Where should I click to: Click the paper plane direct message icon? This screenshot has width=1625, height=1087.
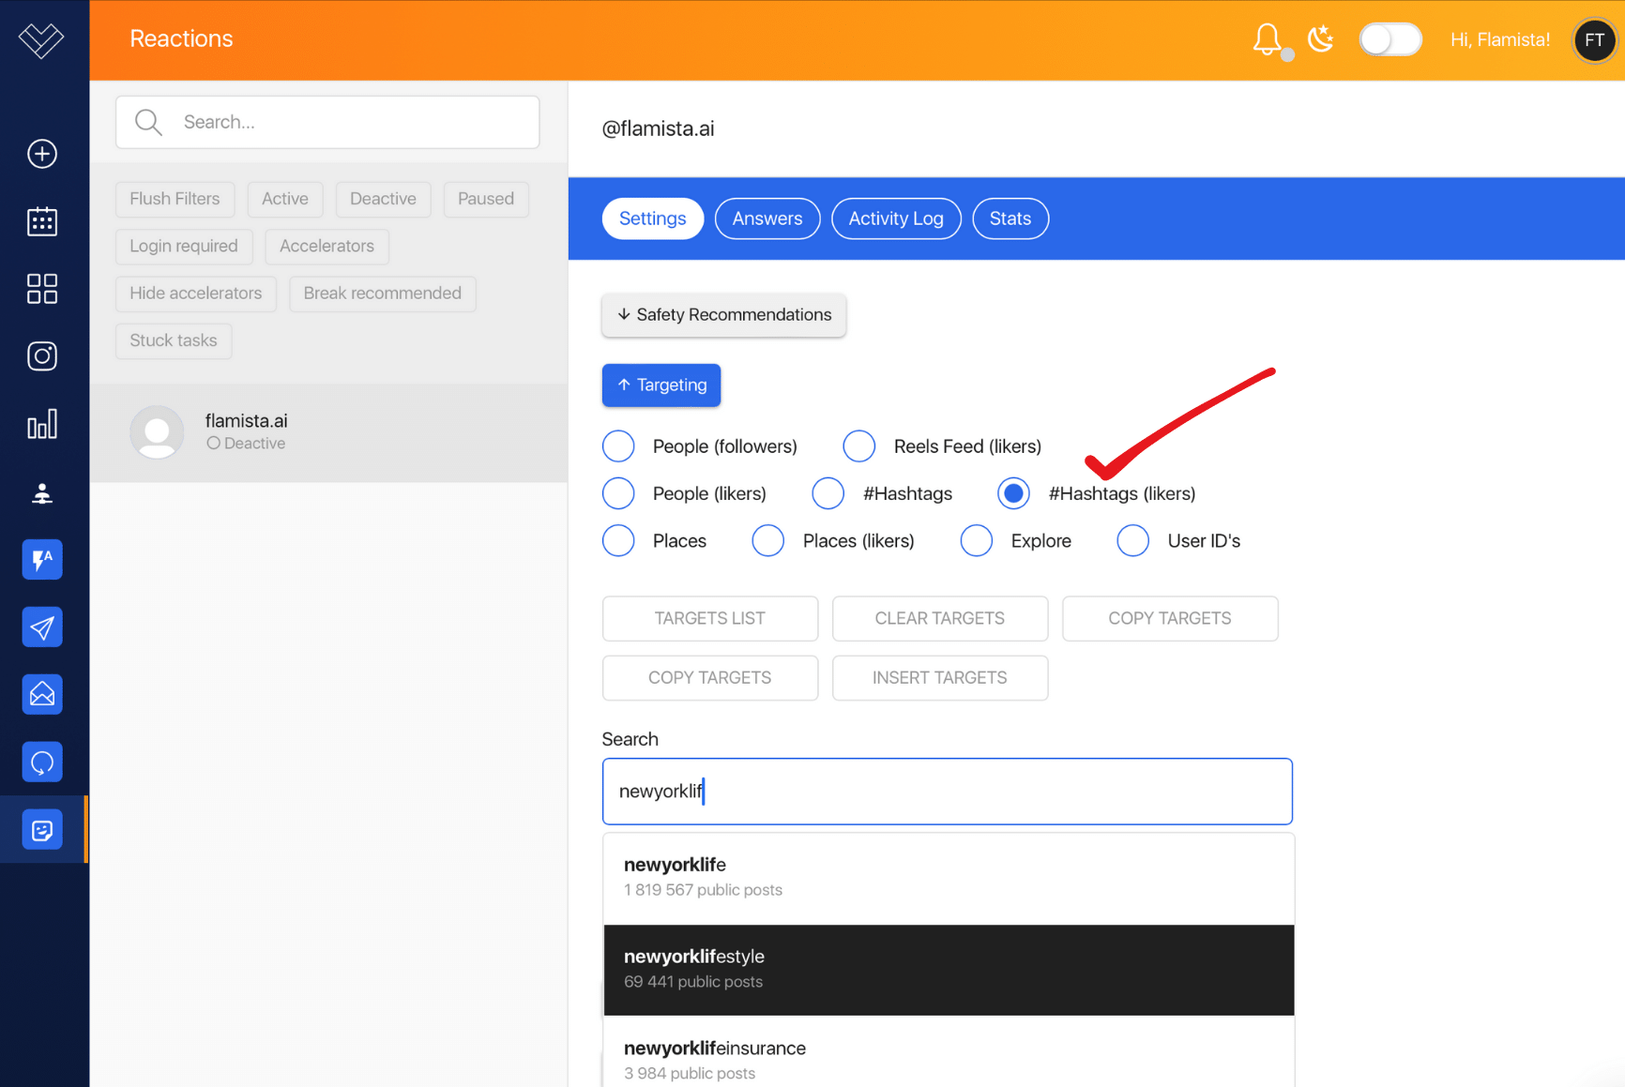(x=42, y=627)
